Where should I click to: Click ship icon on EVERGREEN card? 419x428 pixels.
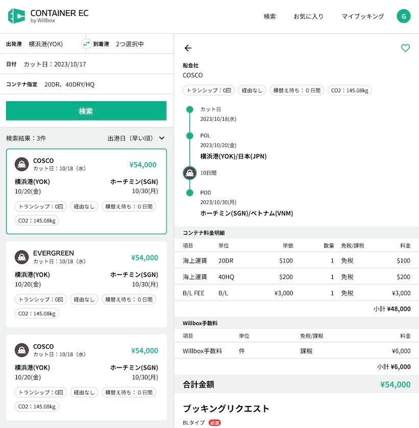click(x=22, y=257)
